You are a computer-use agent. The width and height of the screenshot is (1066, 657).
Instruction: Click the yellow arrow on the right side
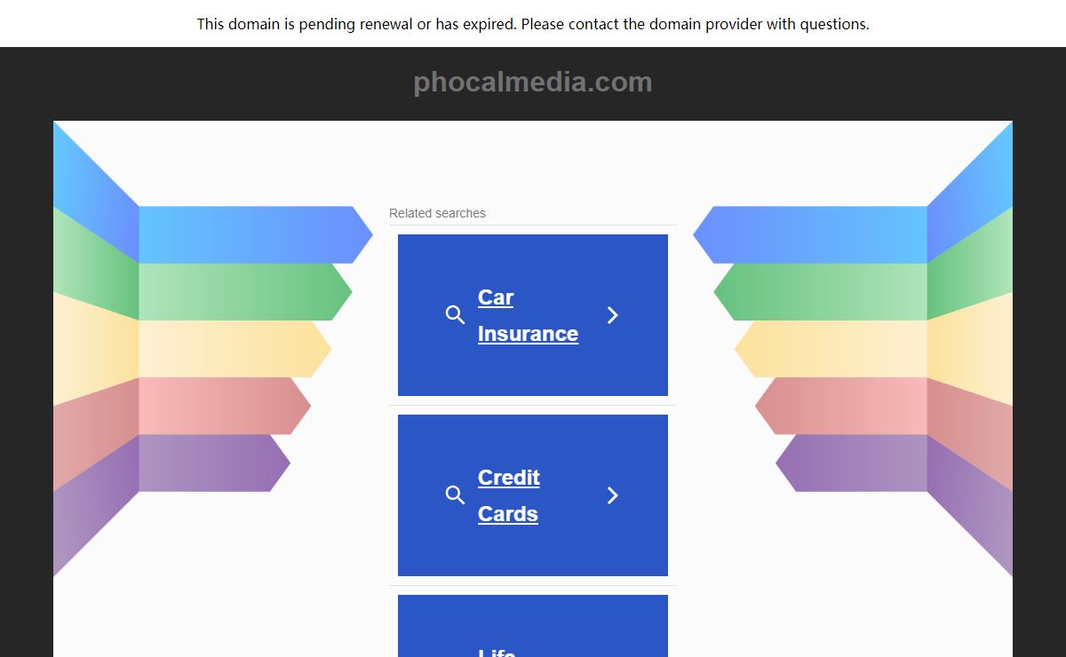[x=831, y=349]
